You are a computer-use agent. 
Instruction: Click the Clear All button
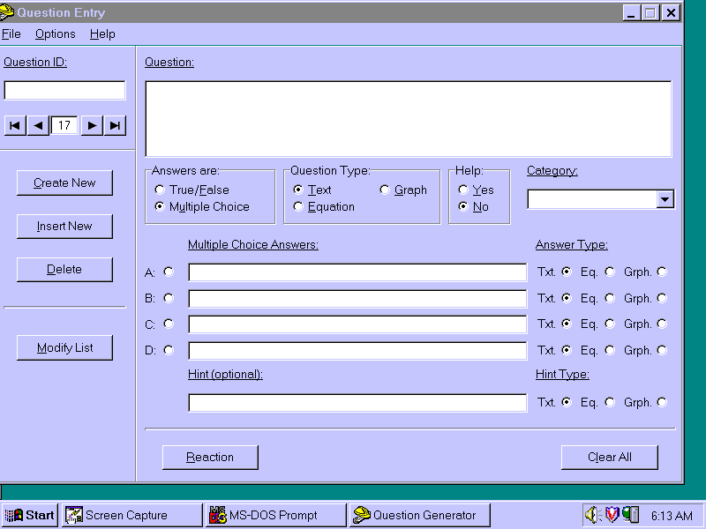pyautogui.click(x=609, y=458)
